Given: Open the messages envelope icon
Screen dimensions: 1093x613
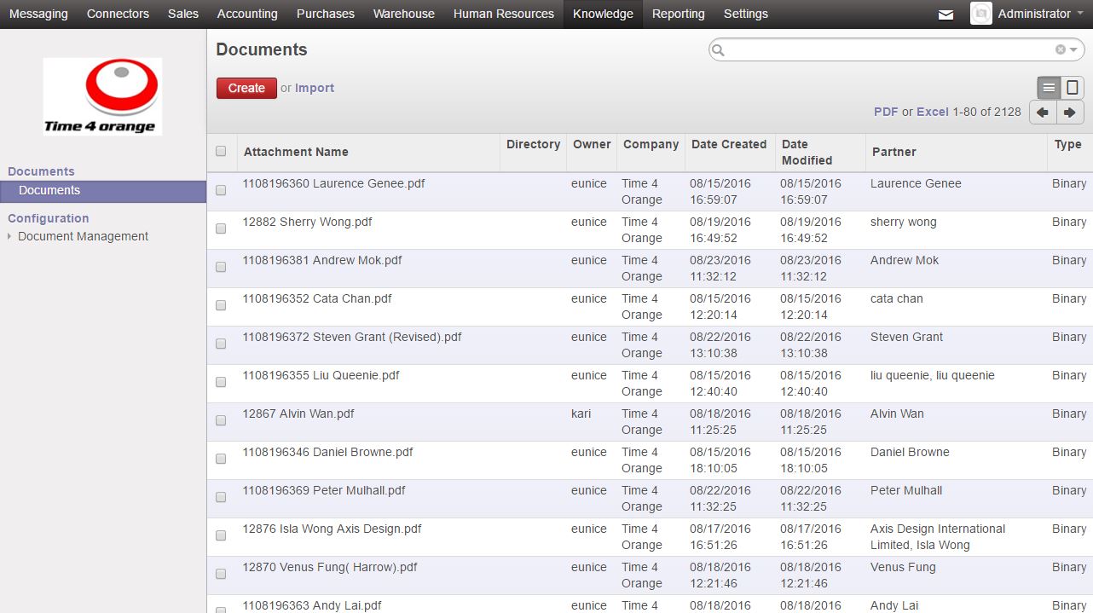Looking at the screenshot, I should coord(946,14).
